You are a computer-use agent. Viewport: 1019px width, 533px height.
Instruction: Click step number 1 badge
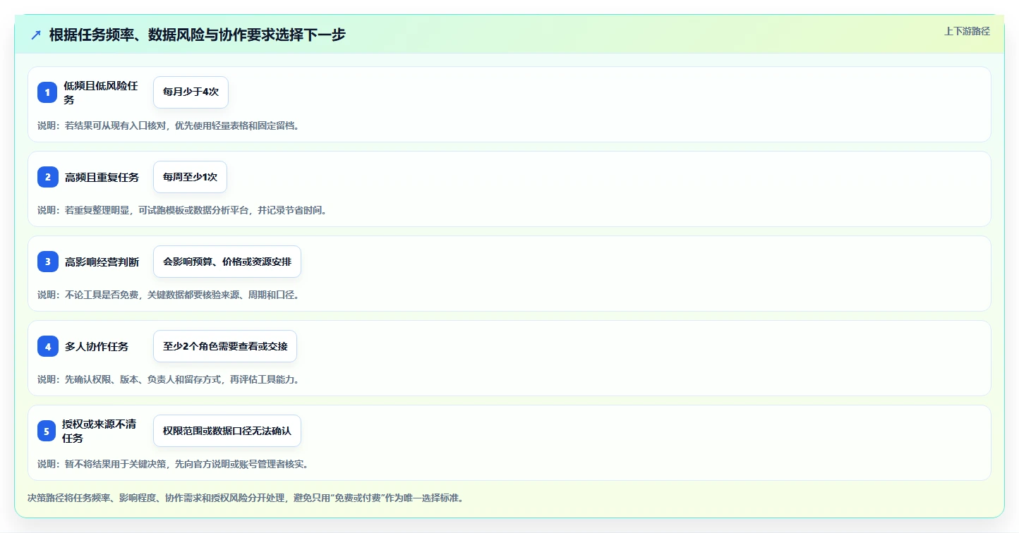pos(47,92)
